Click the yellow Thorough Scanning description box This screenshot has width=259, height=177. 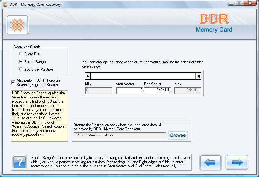(39, 116)
